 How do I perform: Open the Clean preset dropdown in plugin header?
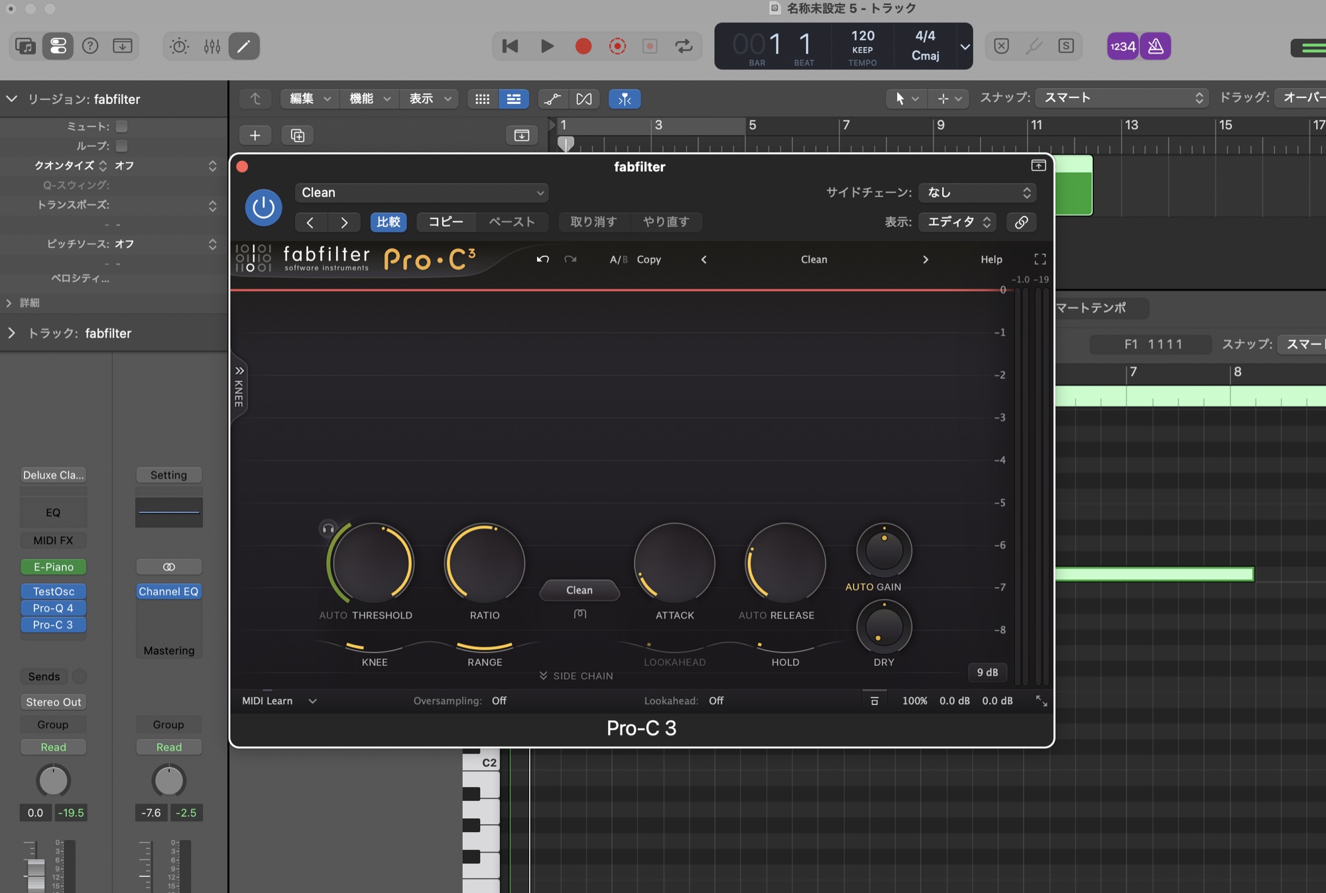click(x=422, y=193)
